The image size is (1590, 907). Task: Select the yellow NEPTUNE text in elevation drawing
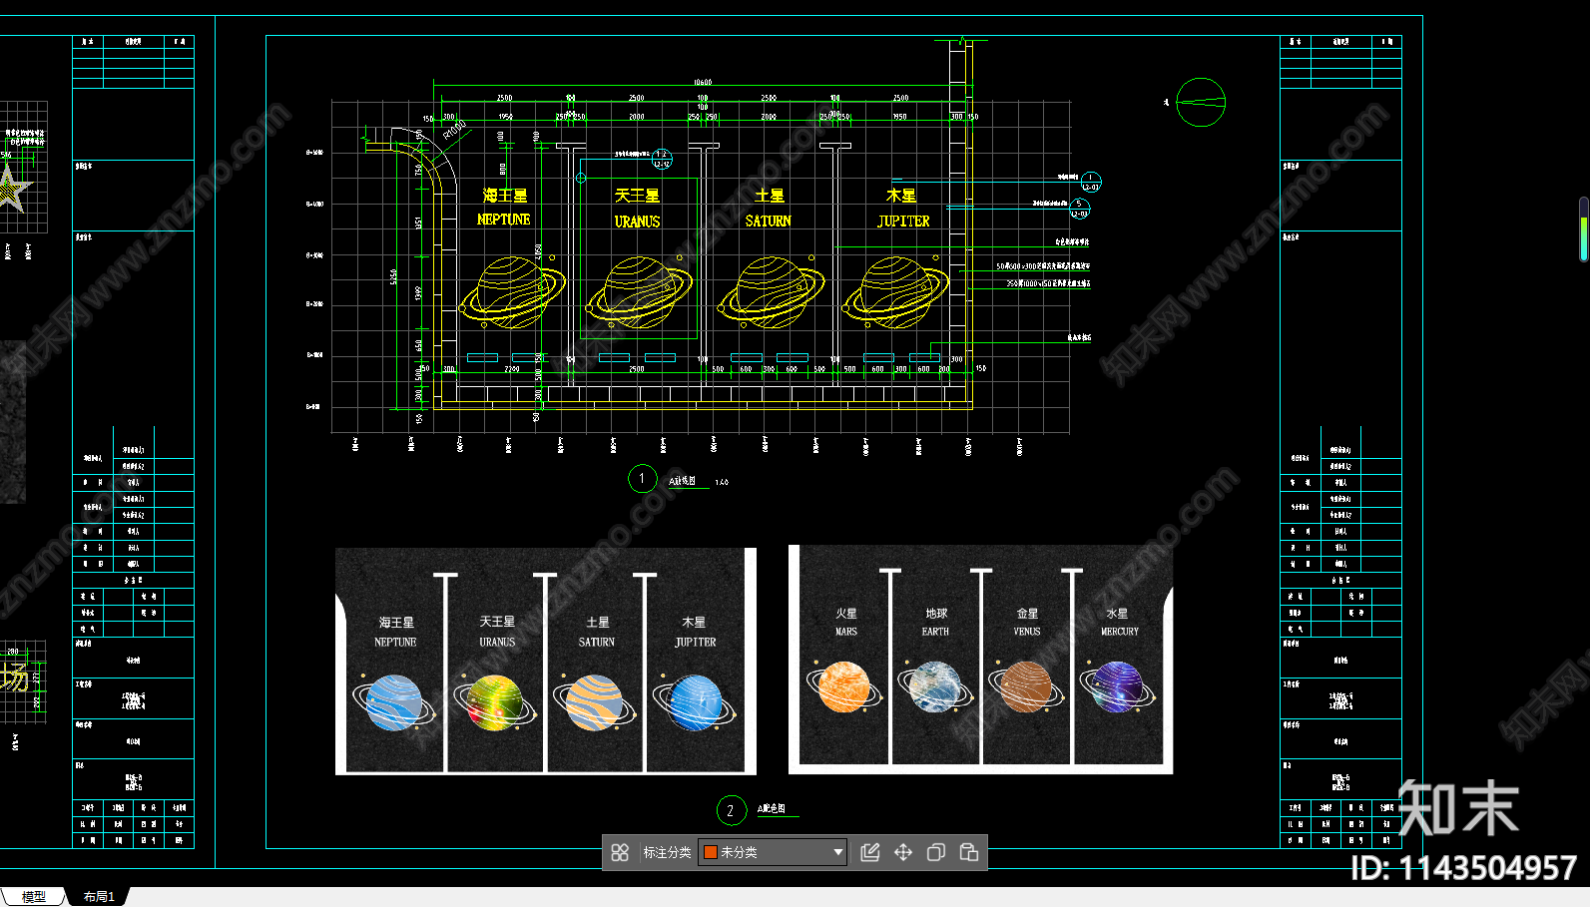point(504,220)
